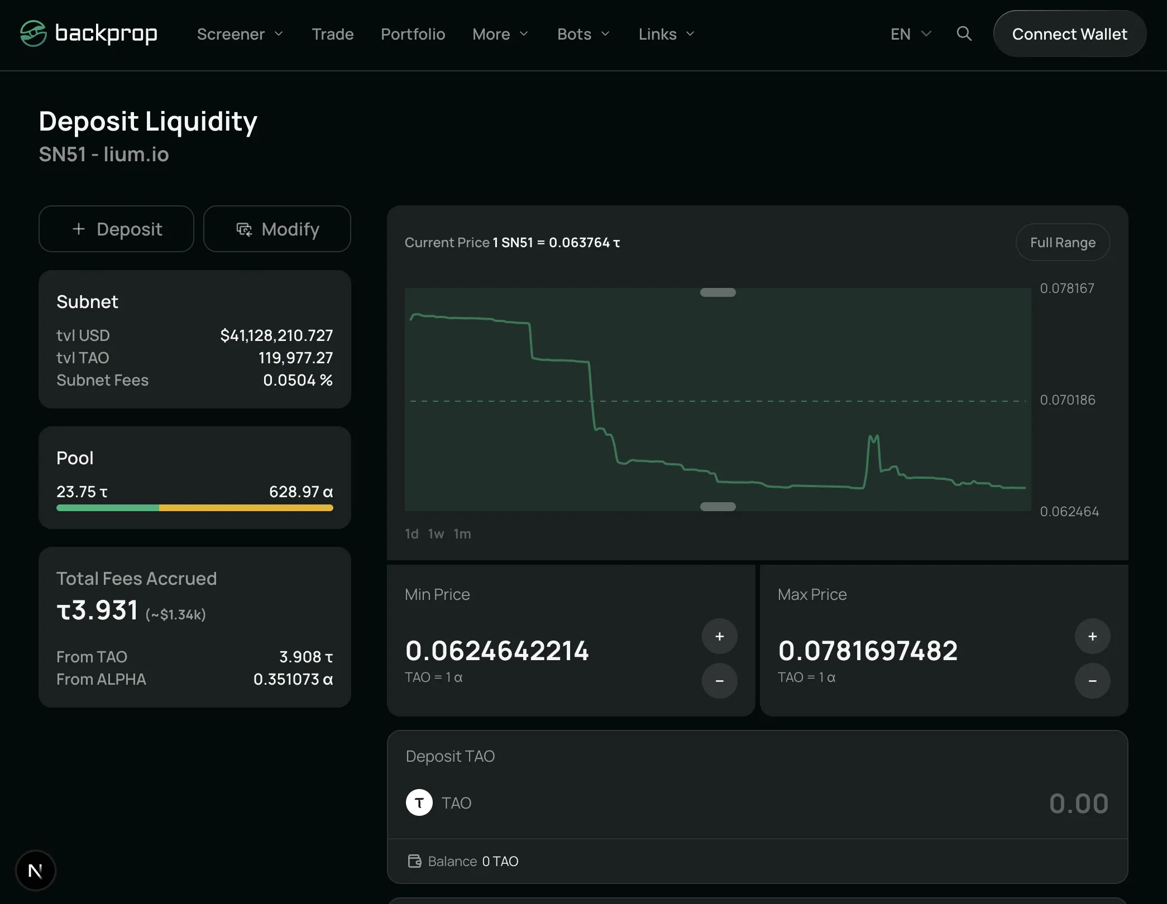The height and width of the screenshot is (904, 1167).
Task: Click the chart axis label 0.078167
Action: click(x=1066, y=288)
